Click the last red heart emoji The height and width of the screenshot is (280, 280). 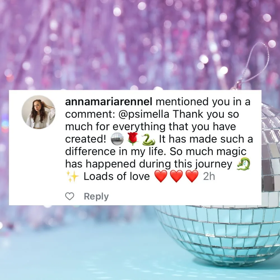coord(192,176)
